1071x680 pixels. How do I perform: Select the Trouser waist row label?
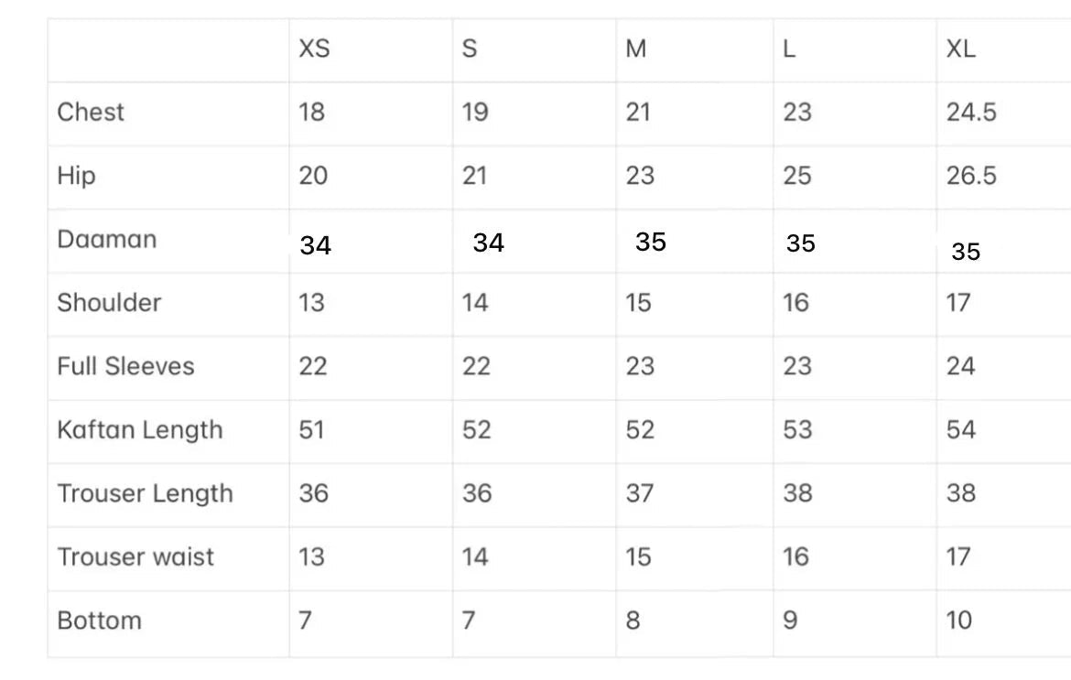click(x=135, y=556)
